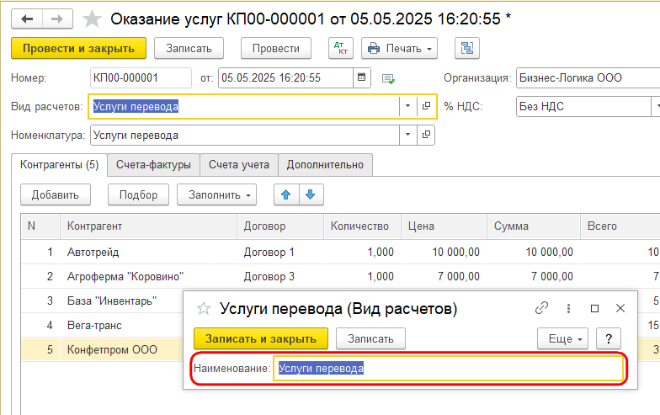Click the Сумма cell 10 000,00
The width and height of the screenshot is (660, 415).
[x=534, y=252]
